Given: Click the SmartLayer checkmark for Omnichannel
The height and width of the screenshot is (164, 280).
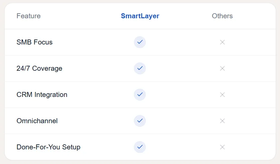Looking at the screenshot, I should coord(140,121).
